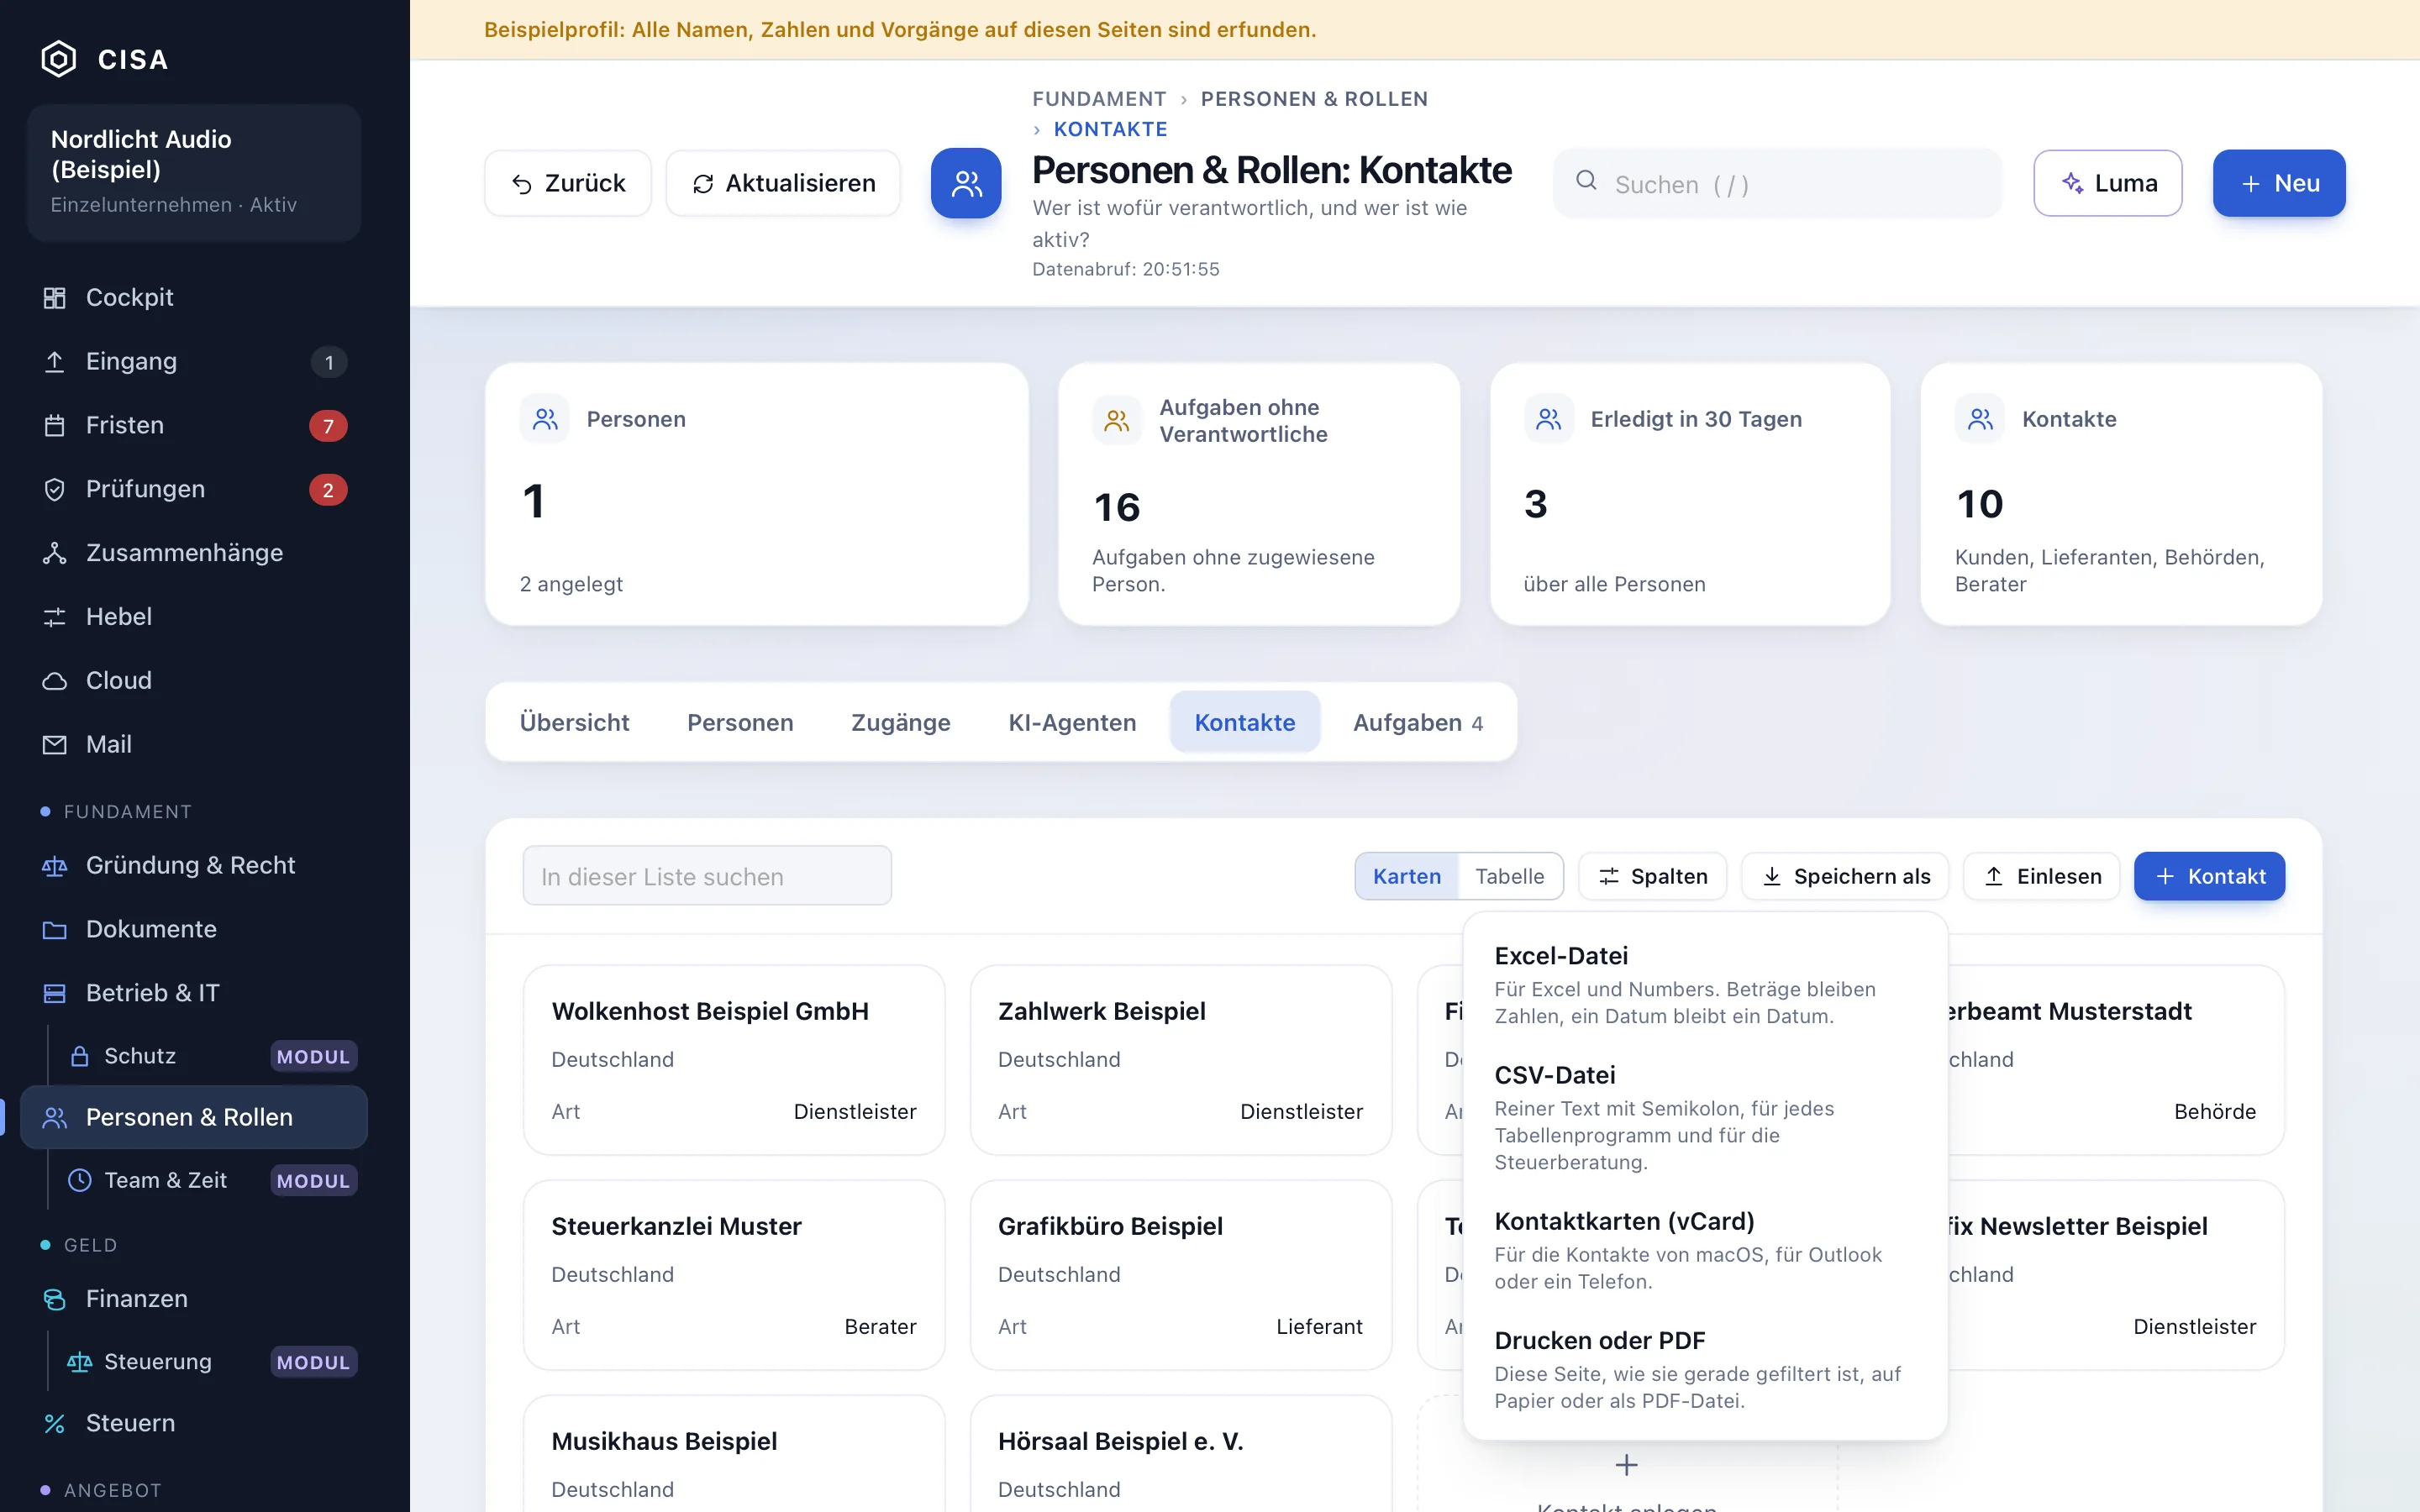The width and height of the screenshot is (2420, 1512).
Task: Open the Luma assistant
Action: pyautogui.click(x=2107, y=183)
